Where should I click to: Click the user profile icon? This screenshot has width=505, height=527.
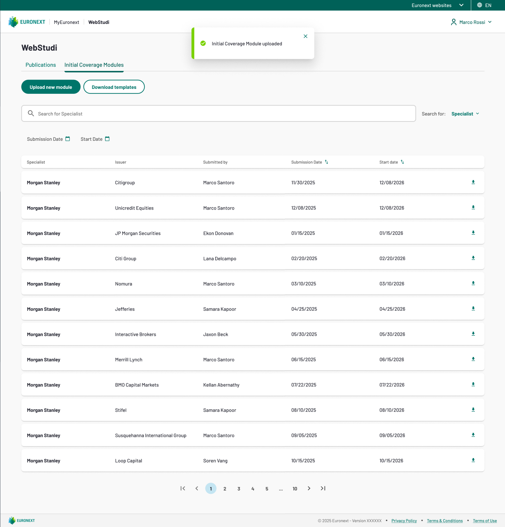pos(453,22)
